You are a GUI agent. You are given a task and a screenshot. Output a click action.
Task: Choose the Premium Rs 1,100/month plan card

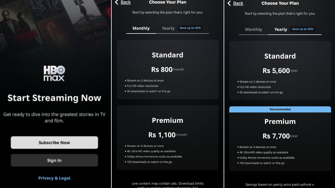(x=168, y=138)
